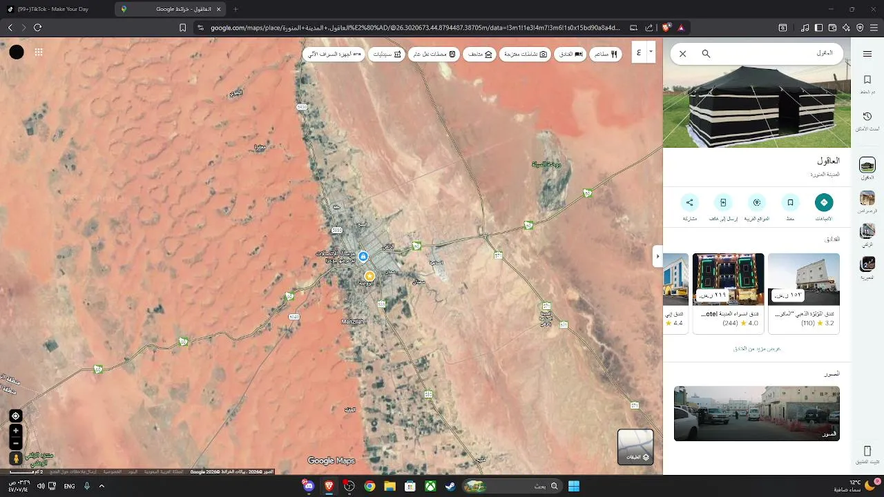Open Steam from the taskbar

[x=450, y=486]
